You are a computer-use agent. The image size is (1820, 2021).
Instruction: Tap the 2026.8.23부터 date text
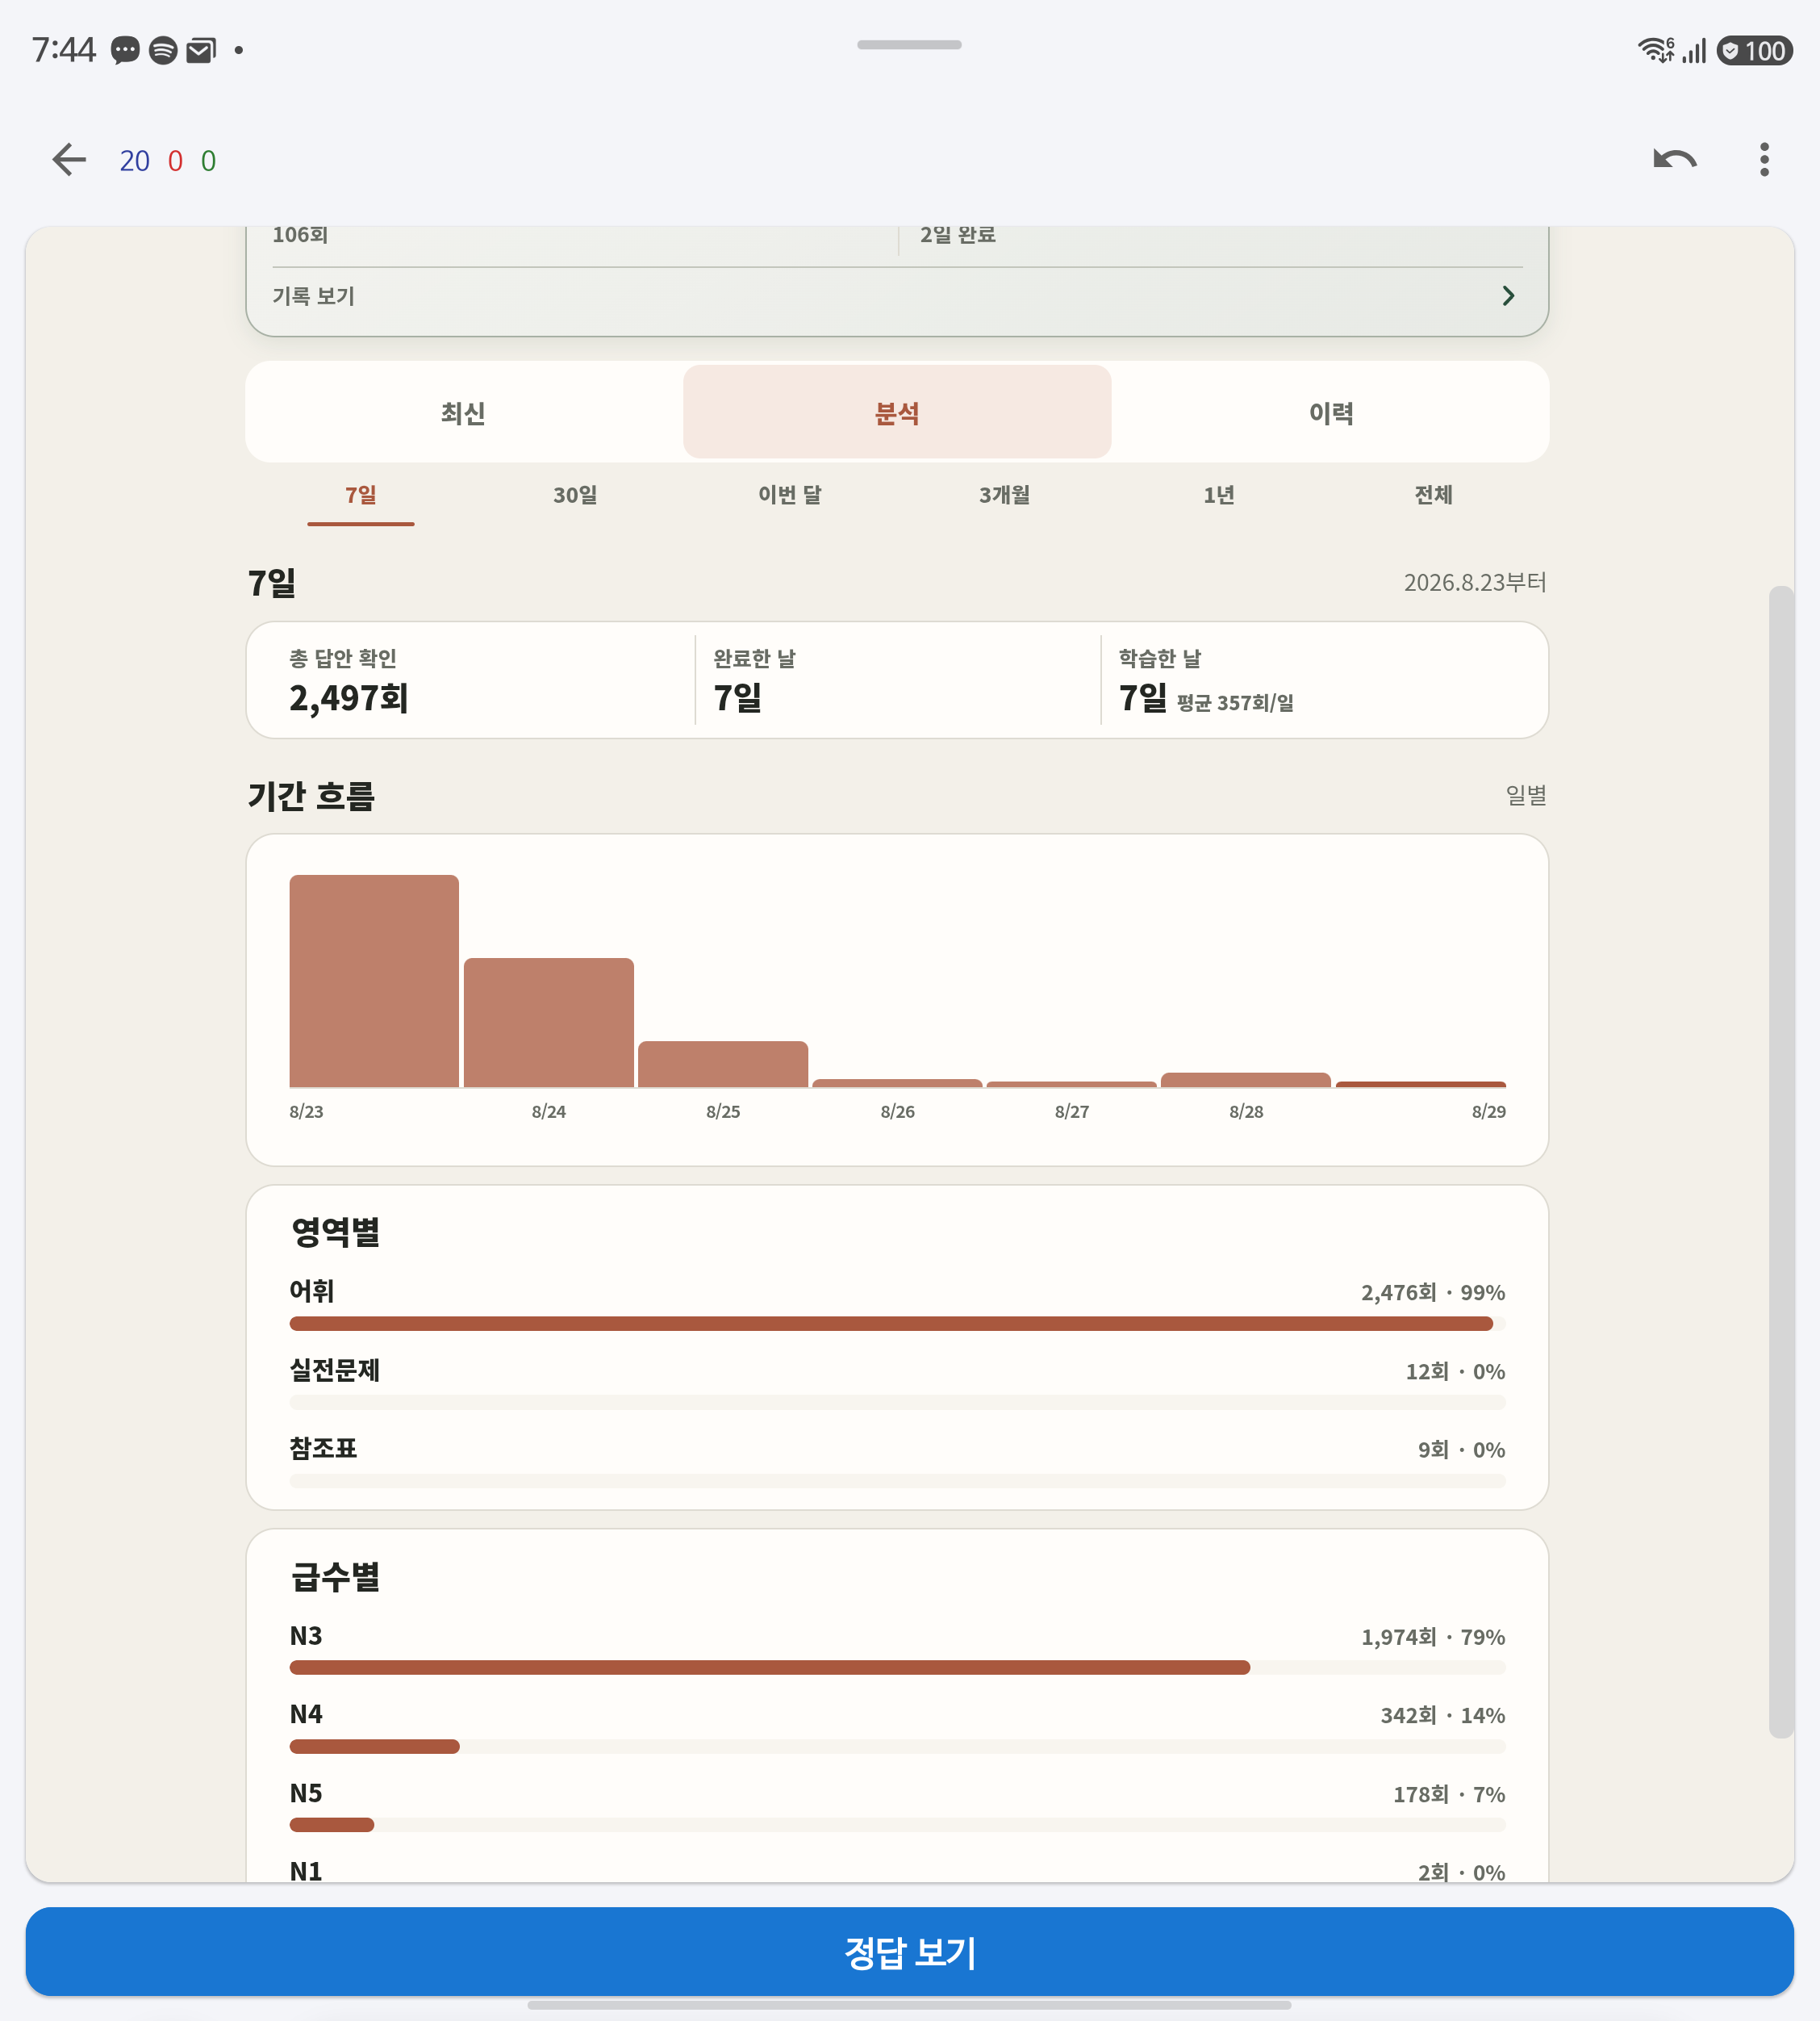coord(1475,582)
